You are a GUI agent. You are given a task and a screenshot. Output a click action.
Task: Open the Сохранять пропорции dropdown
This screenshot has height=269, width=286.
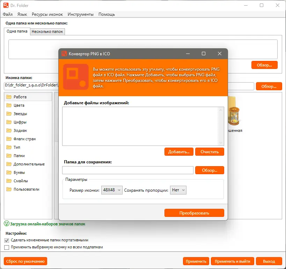(178, 190)
